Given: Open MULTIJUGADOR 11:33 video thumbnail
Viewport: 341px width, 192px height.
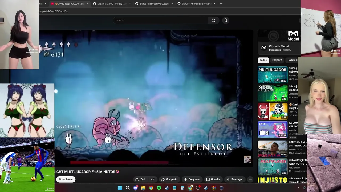Looking at the screenshot, I should [x=273, y=75].
